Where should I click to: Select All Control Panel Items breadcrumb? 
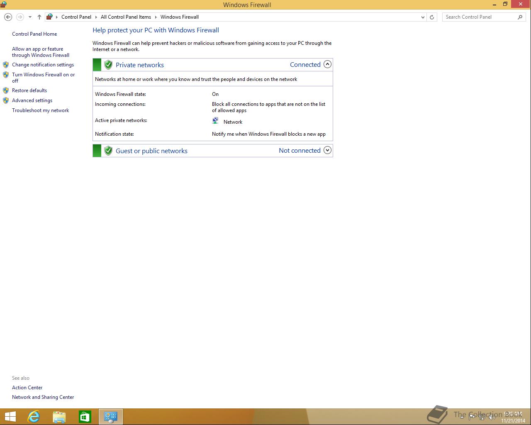tap(126, 17)
